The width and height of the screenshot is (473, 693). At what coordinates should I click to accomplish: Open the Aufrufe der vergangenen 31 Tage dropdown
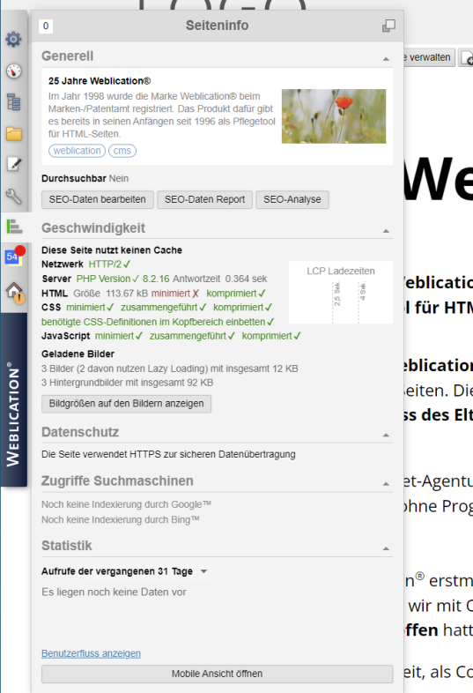[124, 571]
